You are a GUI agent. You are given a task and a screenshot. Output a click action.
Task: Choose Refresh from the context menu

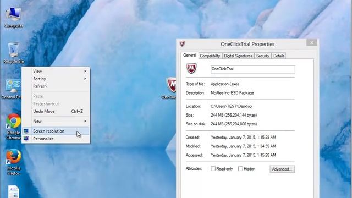(56, 86)
